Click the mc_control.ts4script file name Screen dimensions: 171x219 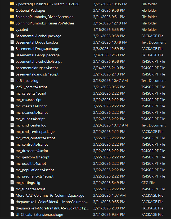[x=32, y=144]
